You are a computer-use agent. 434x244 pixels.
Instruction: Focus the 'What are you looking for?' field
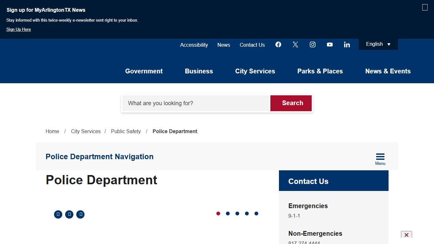(196, 103)
